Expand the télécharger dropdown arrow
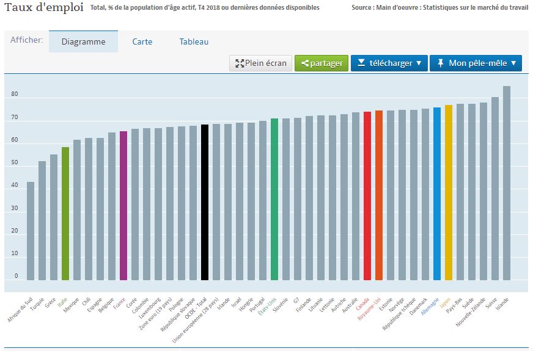Screen dimensions: 533x351 click(x=419, y=63)
